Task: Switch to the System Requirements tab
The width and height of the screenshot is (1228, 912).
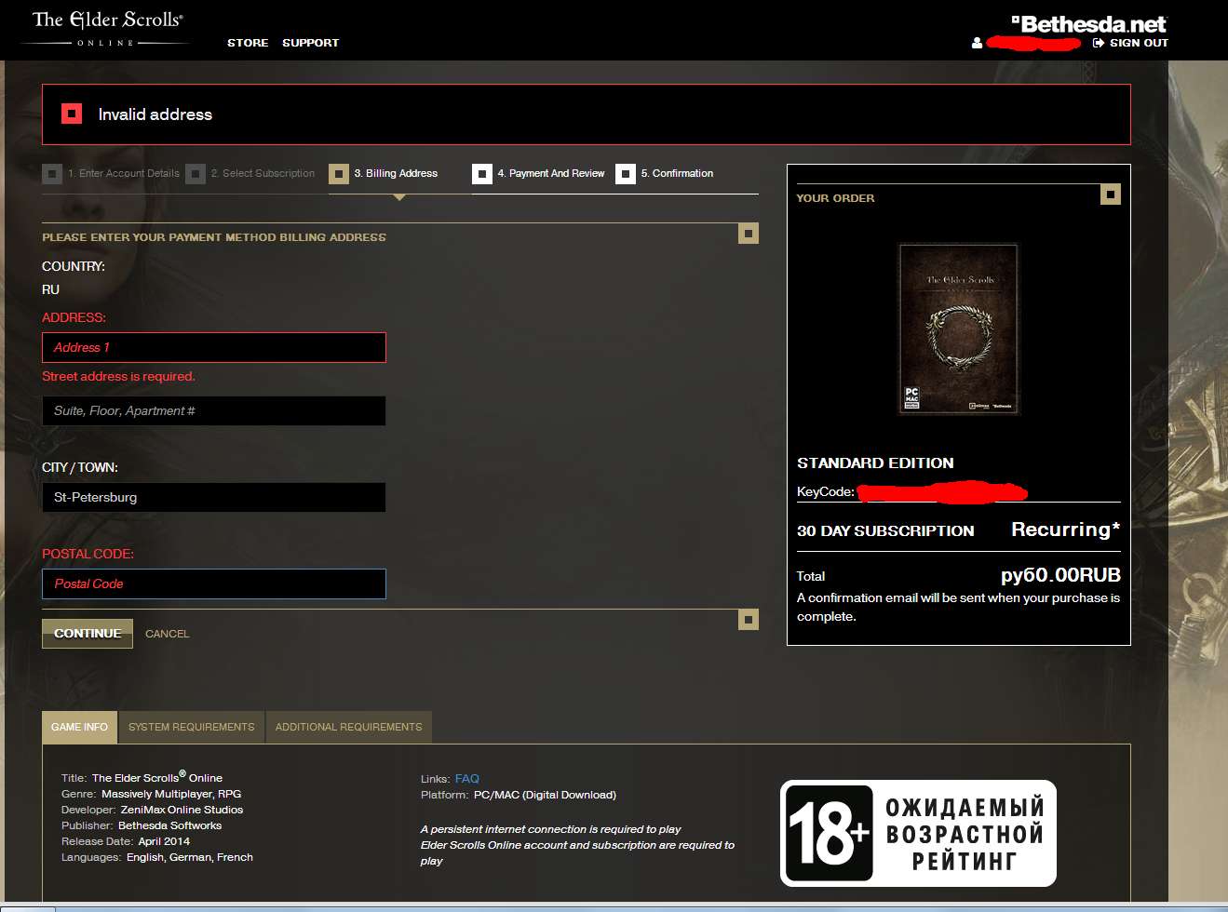Action: point(192,727)
